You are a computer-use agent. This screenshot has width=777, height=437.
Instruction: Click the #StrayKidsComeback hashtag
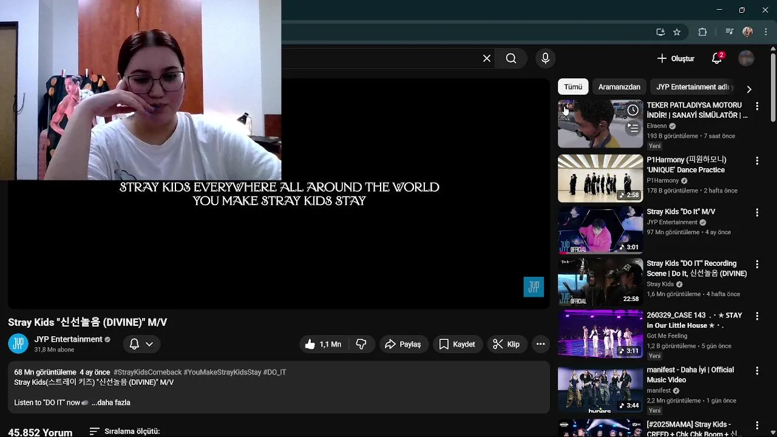(x=148, y=372)
